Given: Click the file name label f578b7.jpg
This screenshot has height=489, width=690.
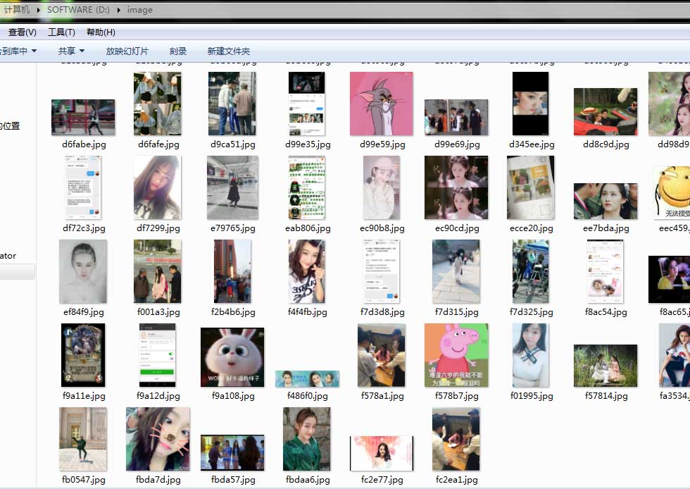Looking at the screenshot, I should click(457, 395).
